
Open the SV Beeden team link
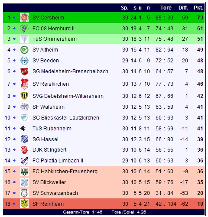(x=45, y=61)
